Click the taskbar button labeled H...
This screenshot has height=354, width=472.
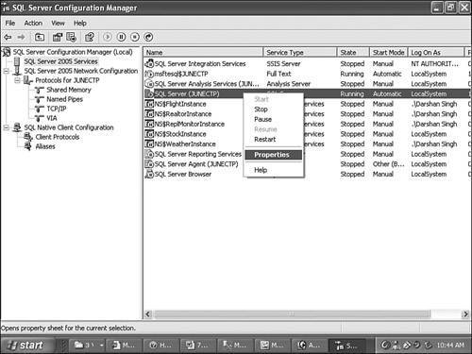tap(160, 346)
